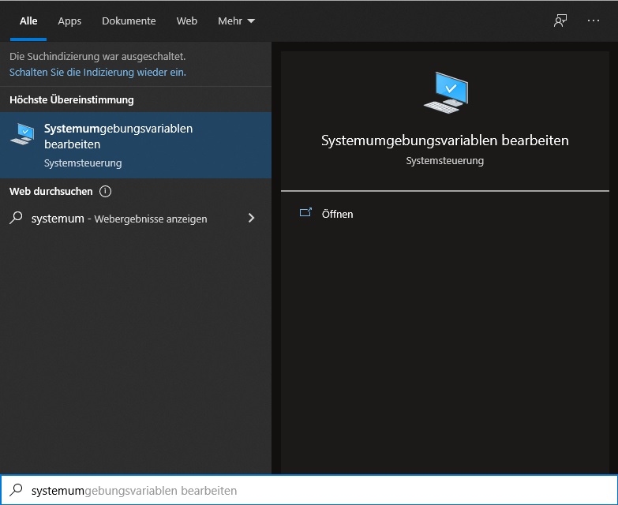Click the magnifier icon beside systemum web result
Screen dimensions: 618x505
pyautogui.click(x=16, y=218)
